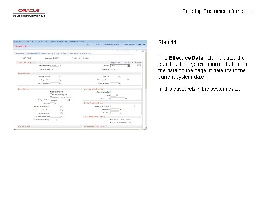Toggle the second Billing Options checkbox
This screenshot has height=200, width=267.
51,94
